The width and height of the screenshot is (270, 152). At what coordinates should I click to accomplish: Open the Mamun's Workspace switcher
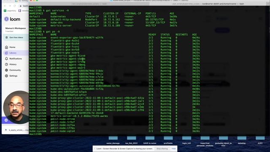click(x=16, y=29)
